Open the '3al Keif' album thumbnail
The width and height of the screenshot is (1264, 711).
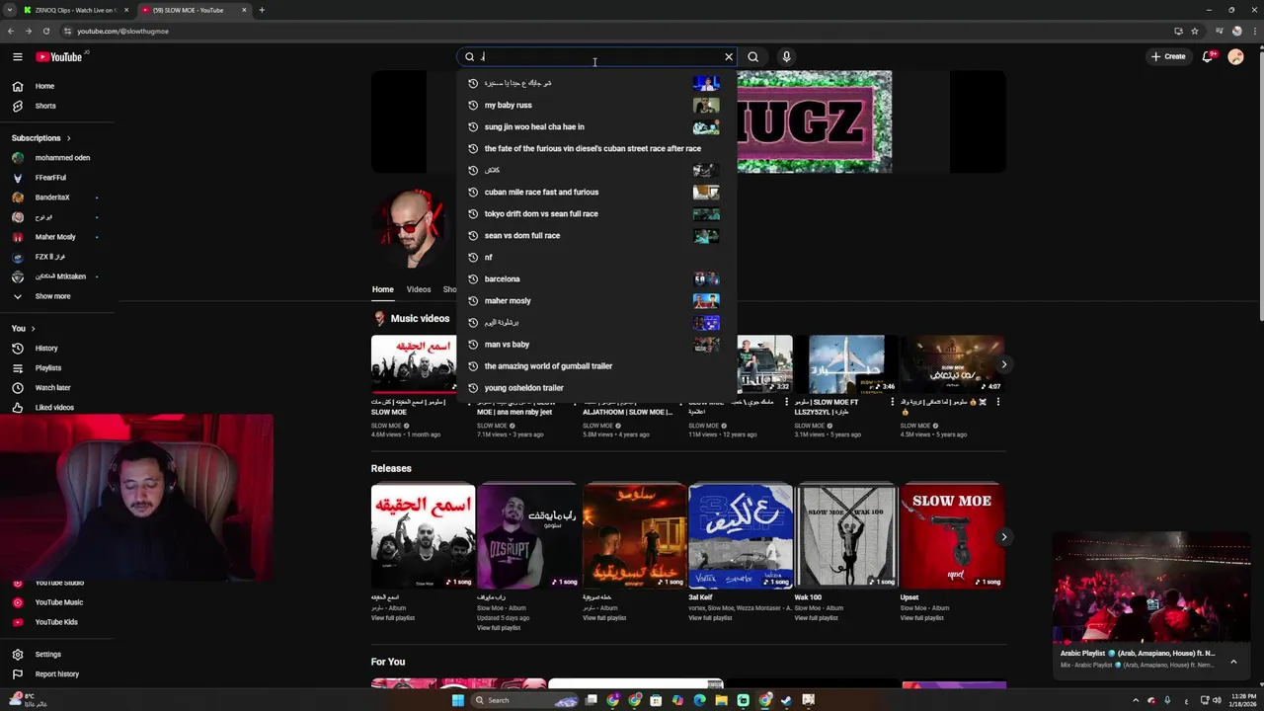(x=741, y=535)
